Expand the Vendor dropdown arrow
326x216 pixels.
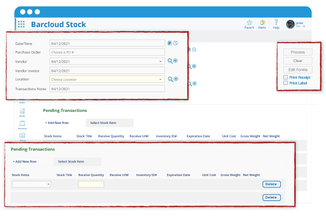click(160, 61)
